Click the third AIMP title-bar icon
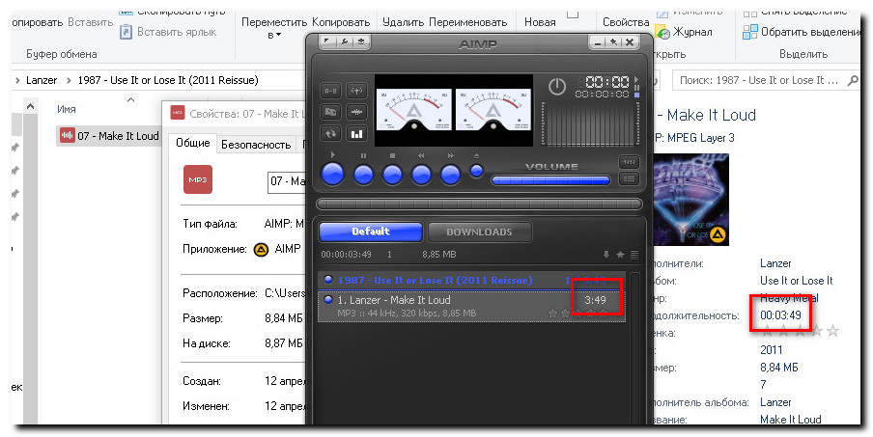873x437 pixels. 361,41
